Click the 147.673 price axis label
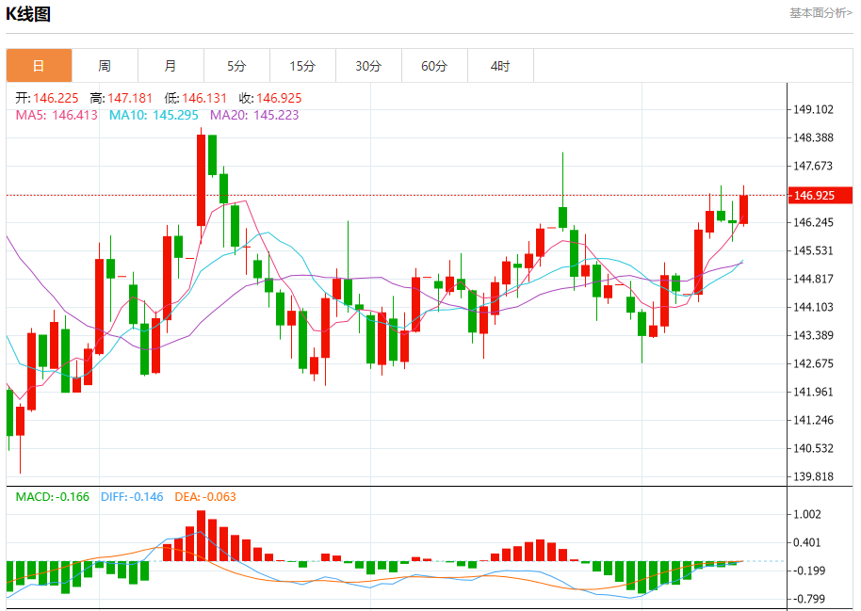This screenshot has width=861, height=611. tap(813, 166)
